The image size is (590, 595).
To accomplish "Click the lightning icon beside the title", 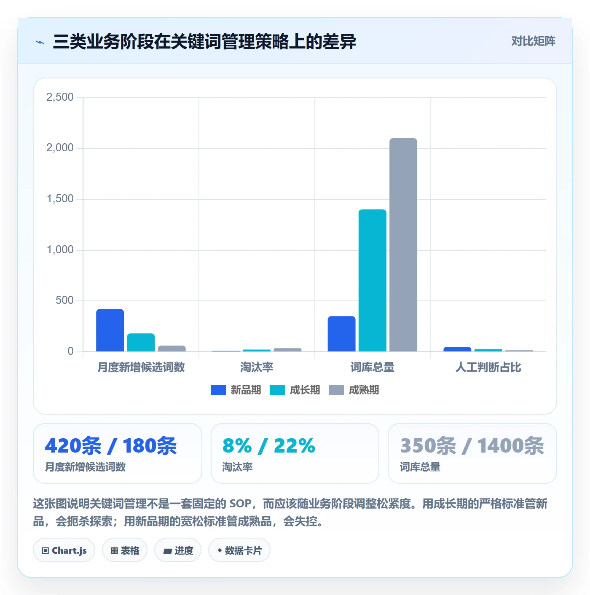I will point(40,42).
